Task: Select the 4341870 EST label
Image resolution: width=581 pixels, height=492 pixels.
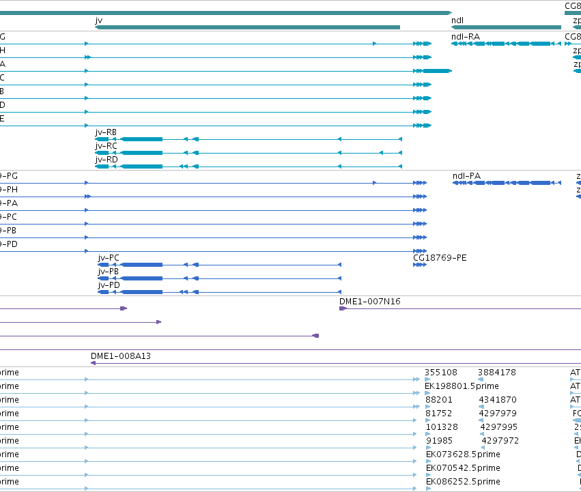Action: point(498,400)
